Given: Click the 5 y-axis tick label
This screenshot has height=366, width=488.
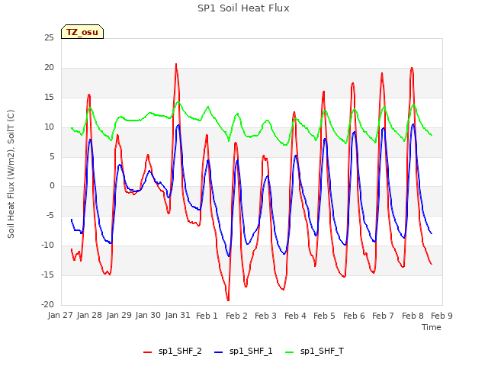Looking at the screenshot, I should pyautogui.click(x=52, y=156).
